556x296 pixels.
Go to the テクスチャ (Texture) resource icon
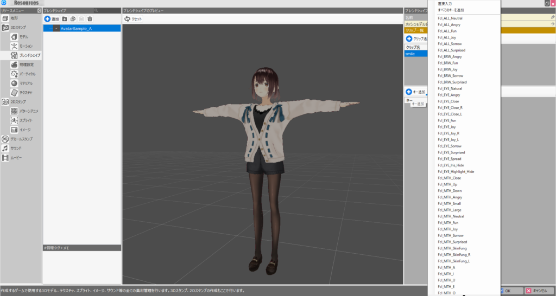[15, 92]
